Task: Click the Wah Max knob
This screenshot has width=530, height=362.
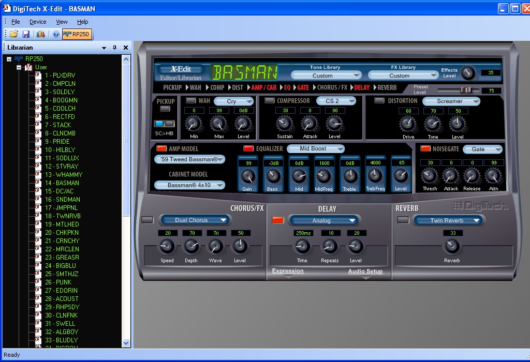Action: pos(219,124)
